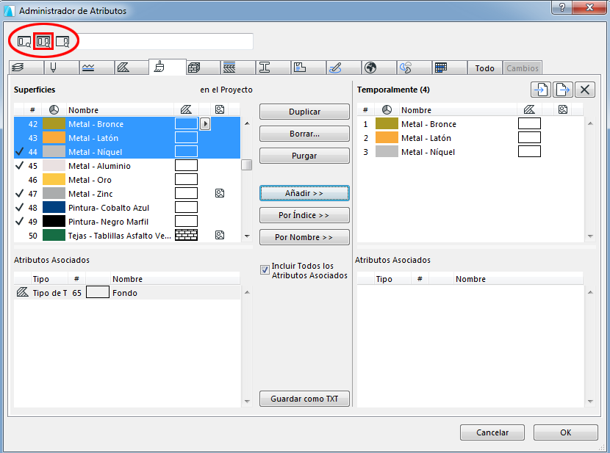
Task: Click texture icon on Metal - Zinc row
Action: (x=220, y=193)
